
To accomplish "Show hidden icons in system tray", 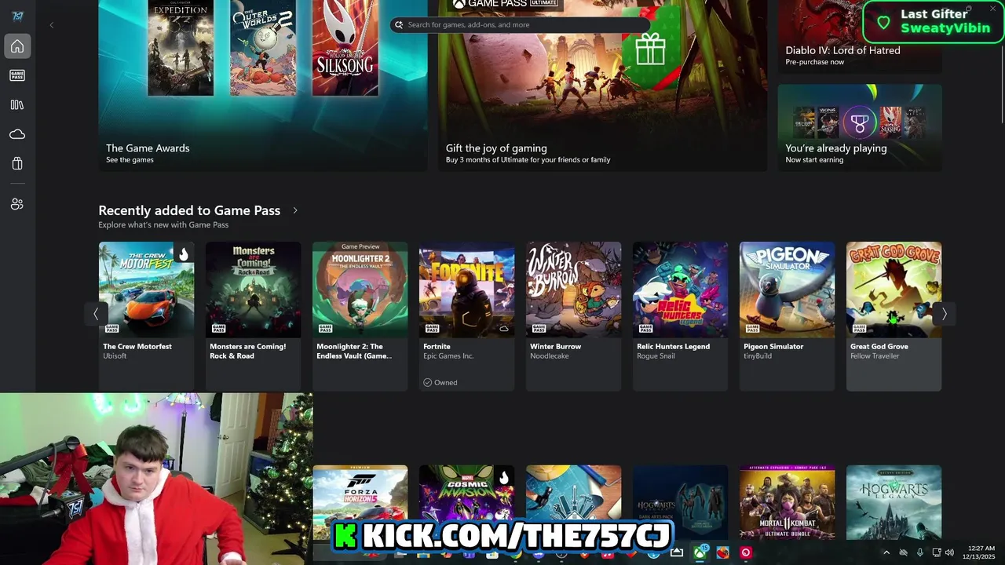I will (886, 552).
